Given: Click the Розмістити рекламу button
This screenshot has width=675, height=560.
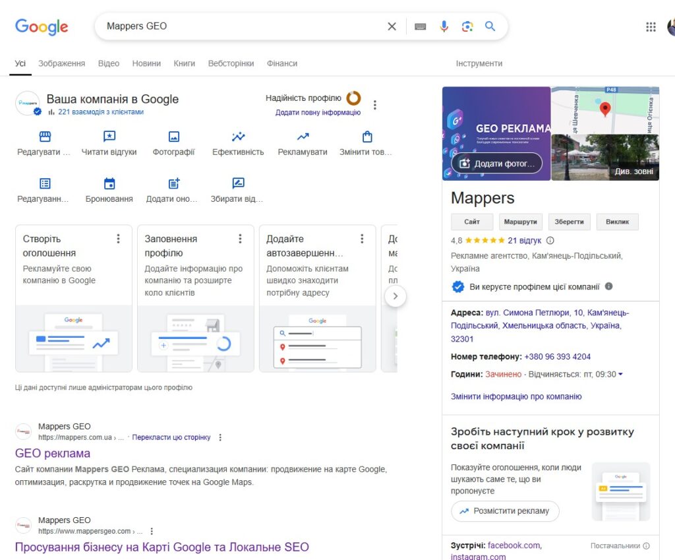Looking at the screenshot, I should [x=505, y=511].
